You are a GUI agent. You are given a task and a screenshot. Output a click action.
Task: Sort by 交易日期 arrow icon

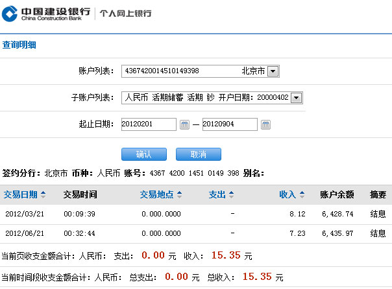43,194
